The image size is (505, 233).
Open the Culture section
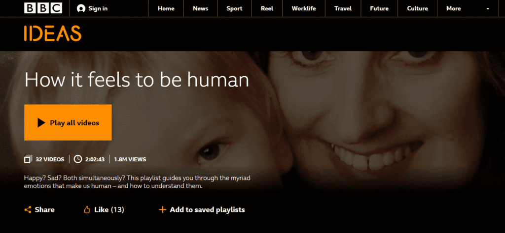pos(417,9)
